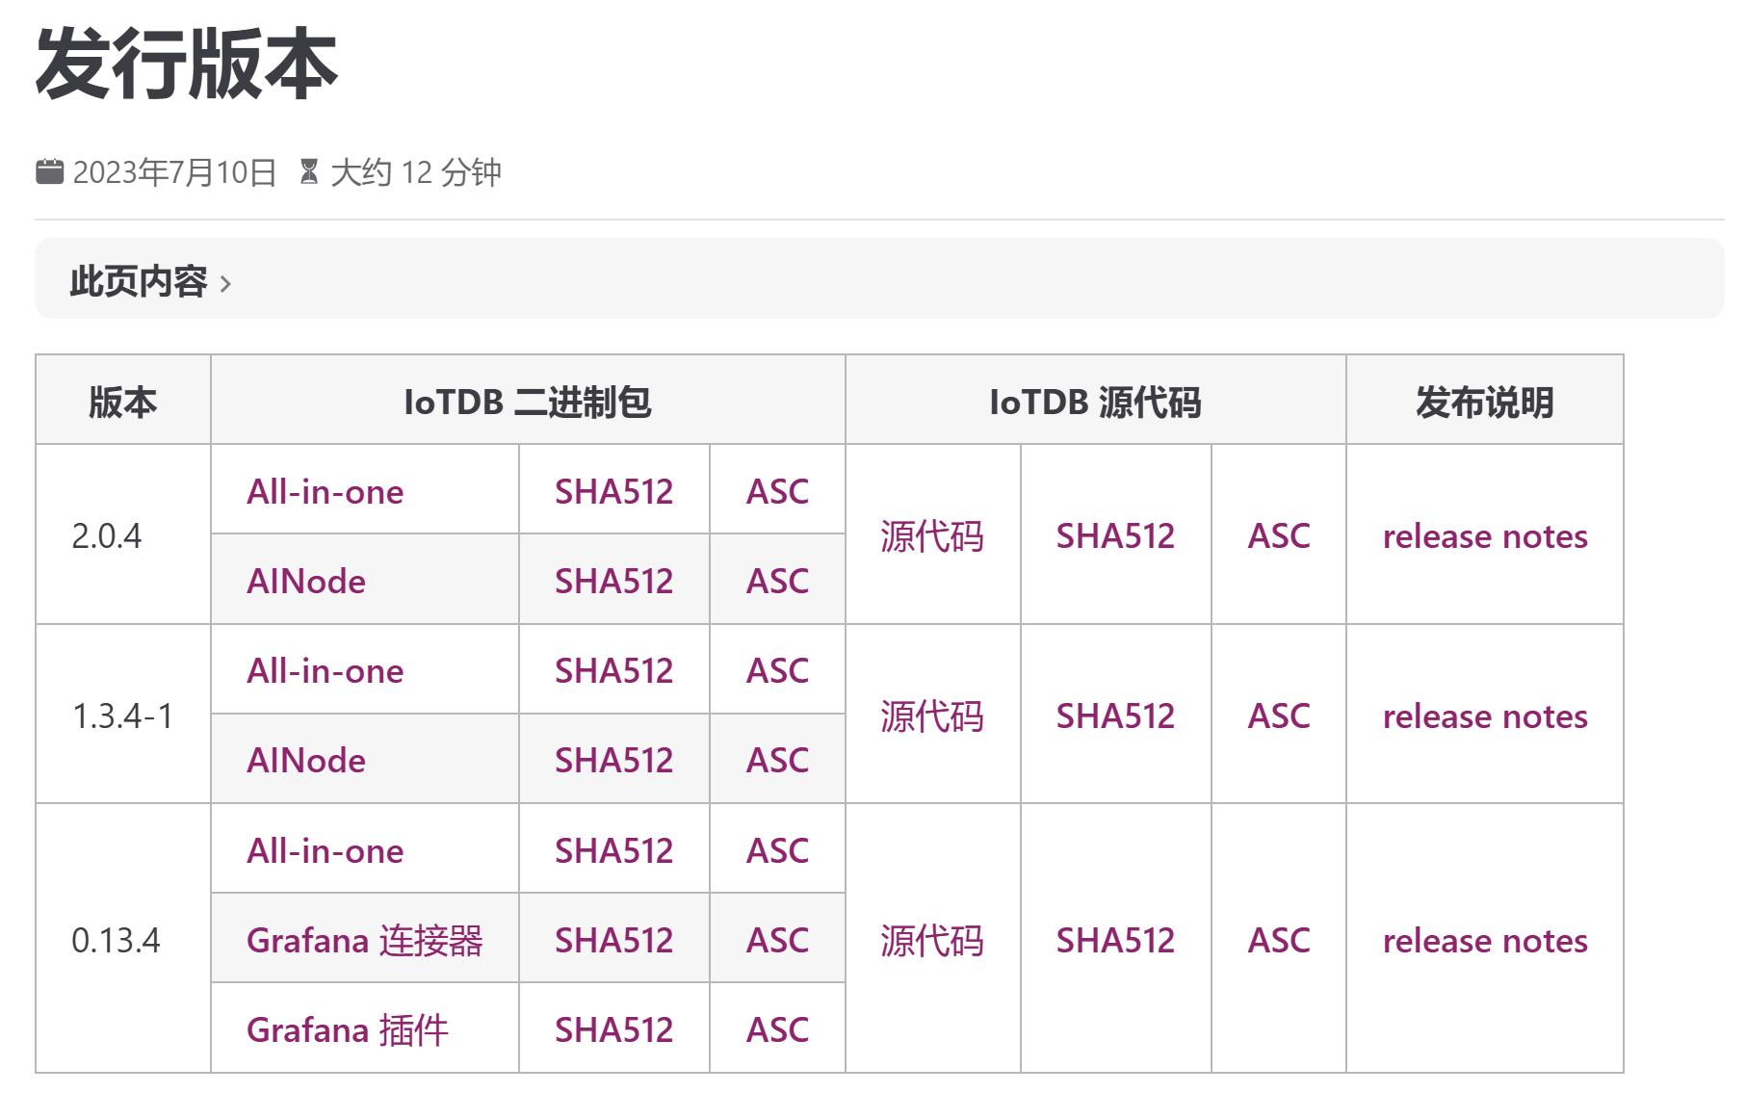The width and height of the screenshot is (1746, 1119).
Task: Download All-in-one binary for version 2.0.4
Action: click(325, 492)
